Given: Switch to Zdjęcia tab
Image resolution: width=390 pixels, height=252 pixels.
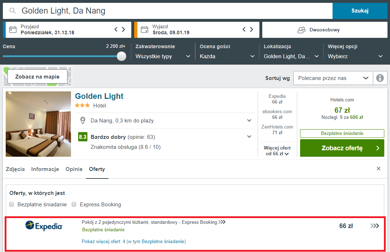Looking at the screenshot, I should pos(15,169).
